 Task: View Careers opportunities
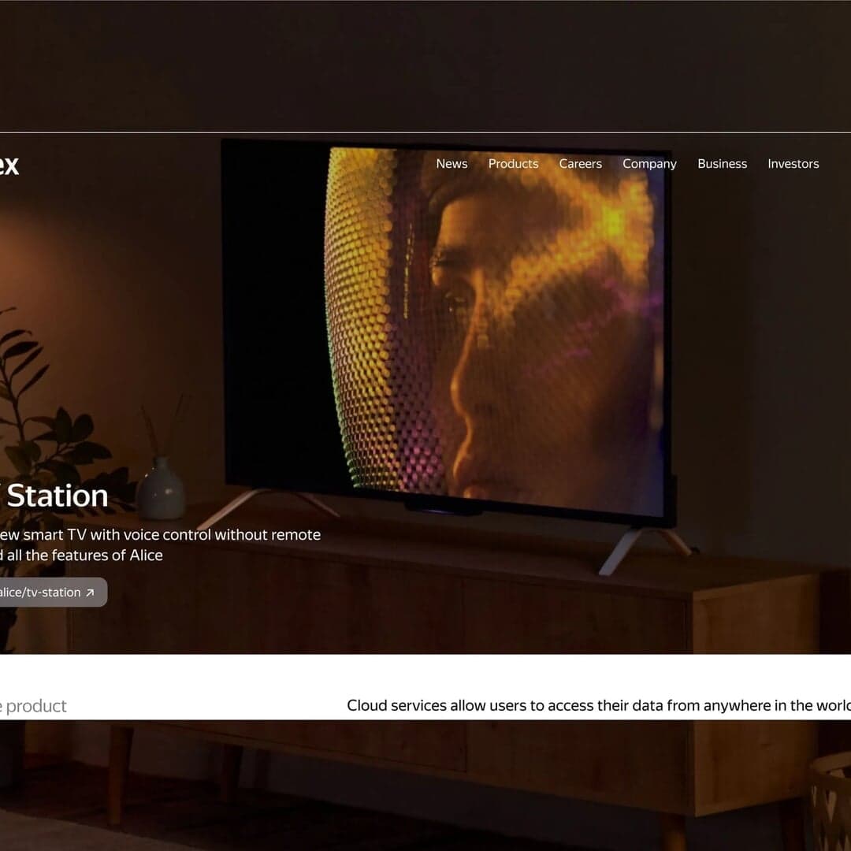click(580, 164)
